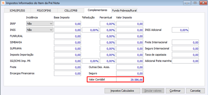The height and width of the screenshot is (95, 208).
Task: Click the INSS %Redução field
Action: [x=90, y=30]
